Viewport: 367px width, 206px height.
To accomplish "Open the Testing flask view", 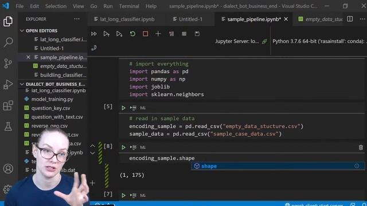I will (8, 126).
